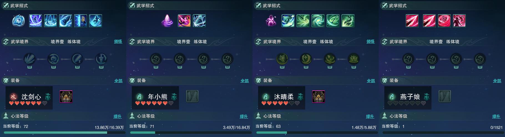
Task: Select the round blue swirl skill icon
Action: (x=19, y=21)
